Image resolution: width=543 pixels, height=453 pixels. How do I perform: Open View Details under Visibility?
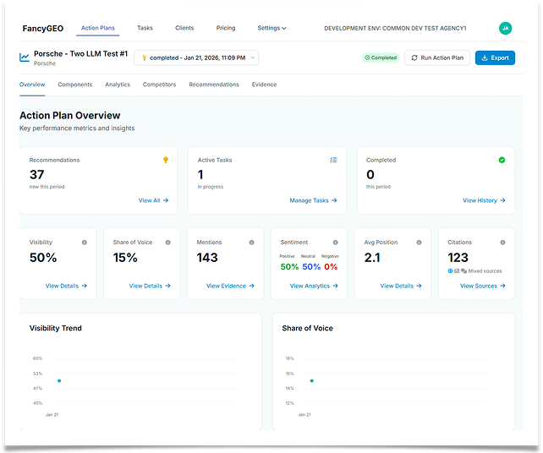pos(66,286)
